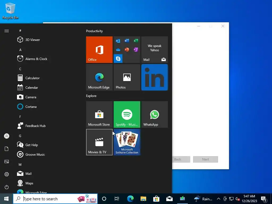Click the Windows Start button

point(6,199)
